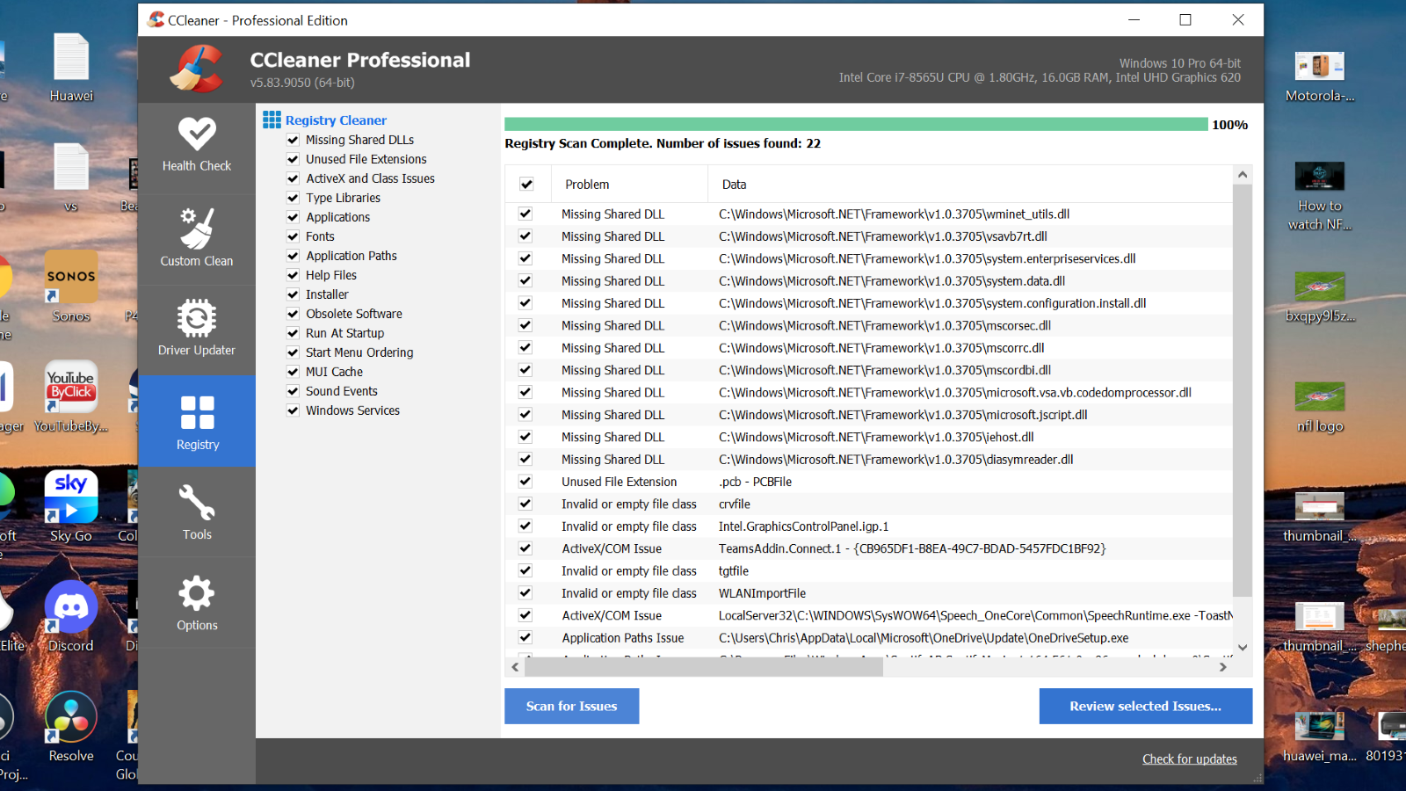Screen dimensions: 1406x791
Task: Toggle Run At Startup checkbox
Action: (x=293, y=333)
